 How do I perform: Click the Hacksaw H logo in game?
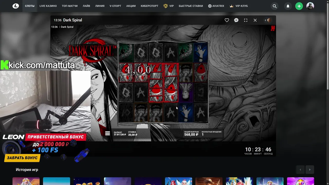(273, 28)
